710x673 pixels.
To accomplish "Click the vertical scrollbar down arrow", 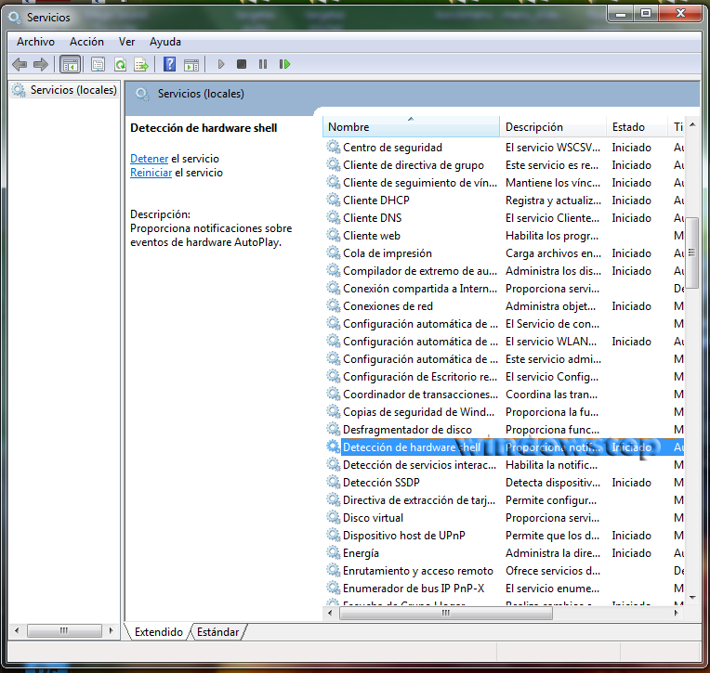I will [x=692, y=598].
